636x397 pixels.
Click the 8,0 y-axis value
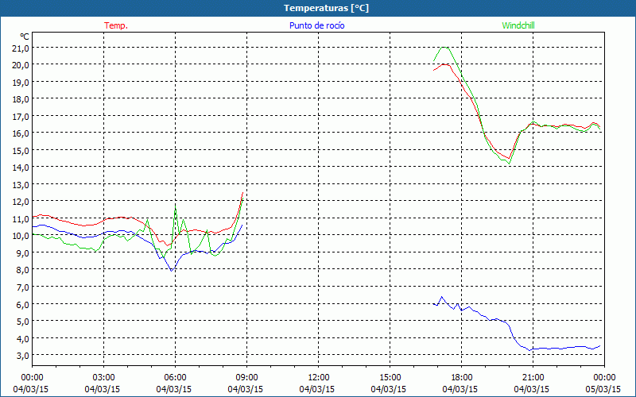click(x=22, y=270)
